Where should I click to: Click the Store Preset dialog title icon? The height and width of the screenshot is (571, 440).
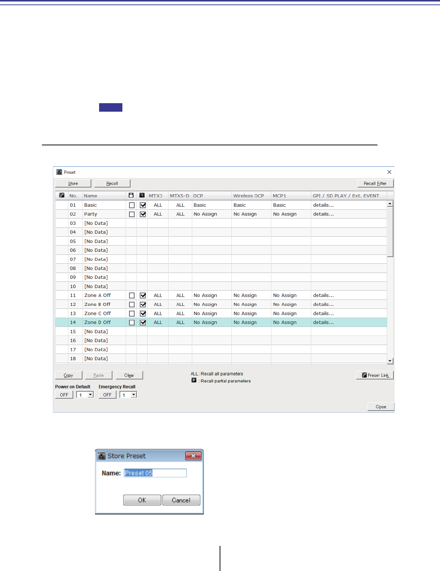coord(101,456)
